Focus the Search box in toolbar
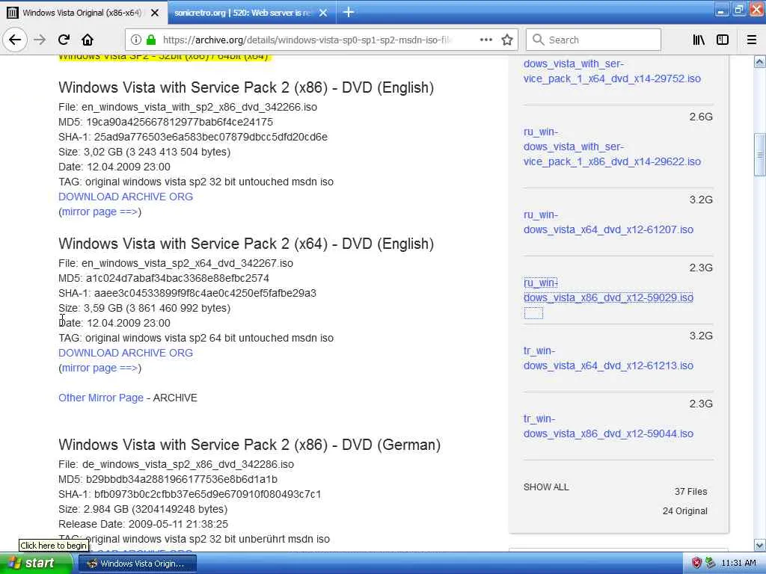 tap(593, 40)
